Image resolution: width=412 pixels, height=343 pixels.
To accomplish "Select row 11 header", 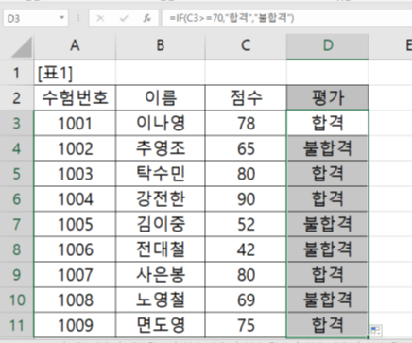I will pos(17,325).
